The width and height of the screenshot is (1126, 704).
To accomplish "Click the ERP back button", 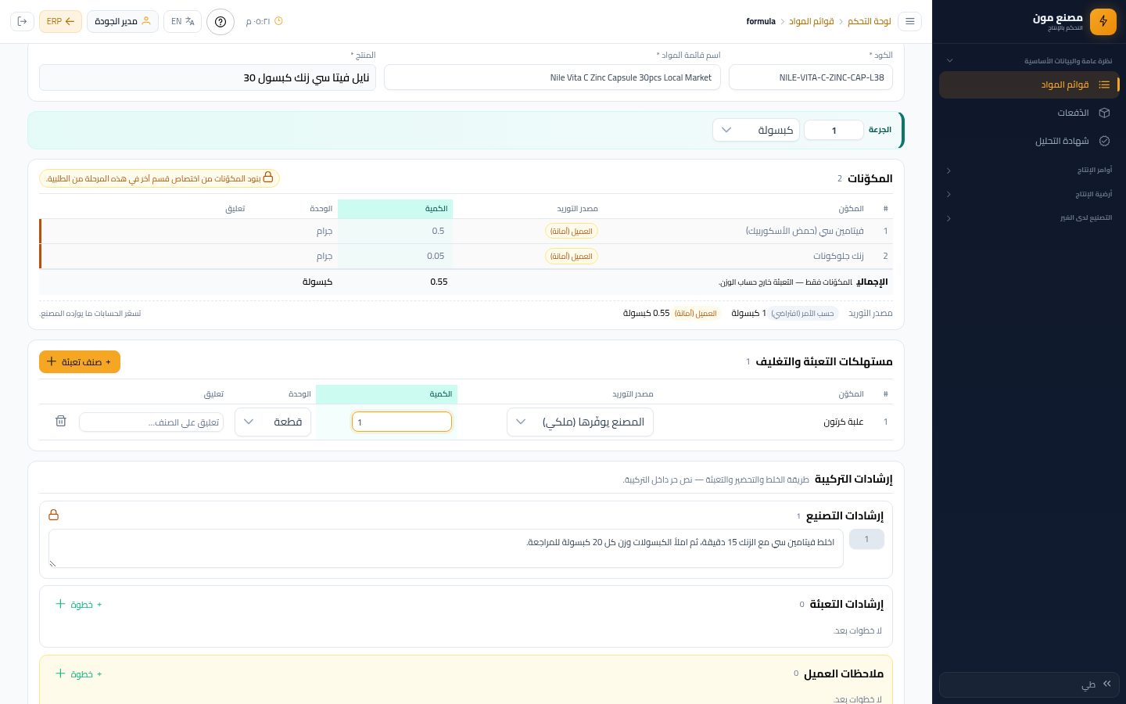I will click(x=60, y=21).
